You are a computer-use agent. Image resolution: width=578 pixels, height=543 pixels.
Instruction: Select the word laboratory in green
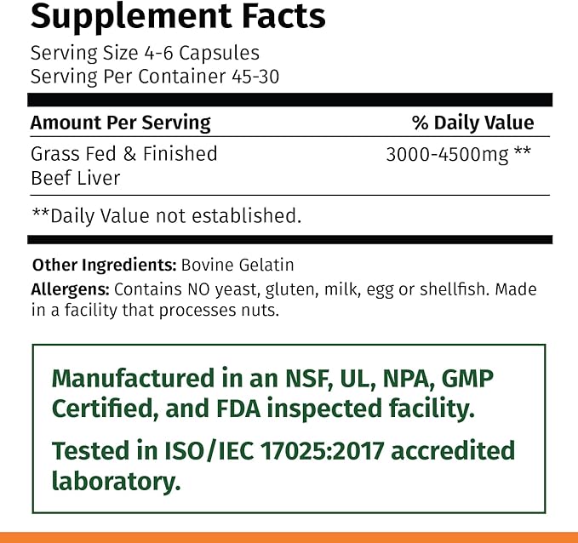116,481
